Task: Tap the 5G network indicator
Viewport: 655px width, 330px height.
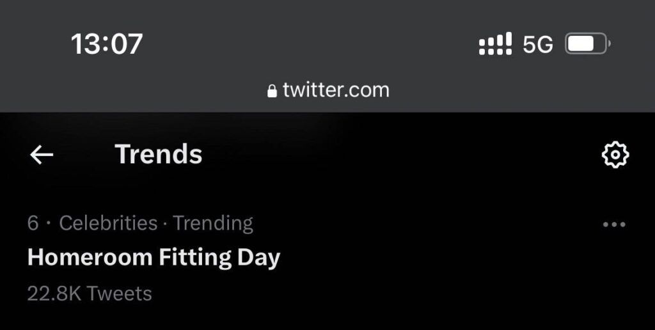Action: 538,44
